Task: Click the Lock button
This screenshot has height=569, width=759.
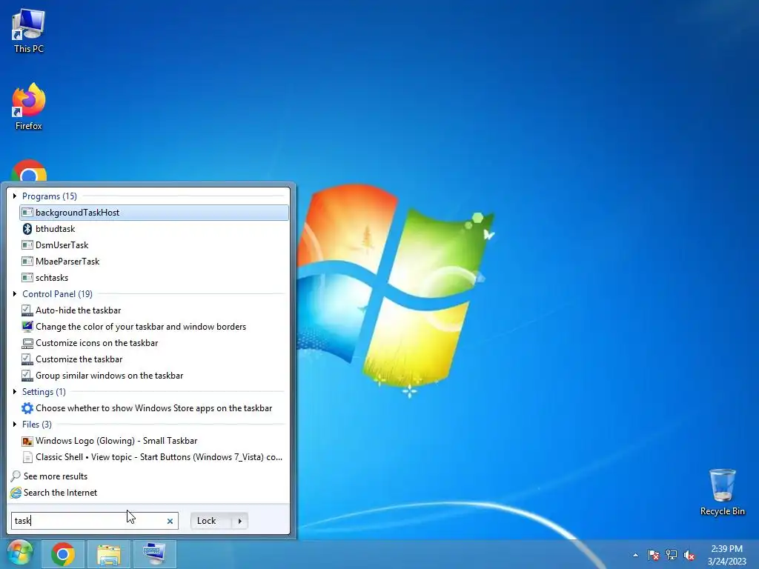Action: pyautogui.click(x=211, y=521)
